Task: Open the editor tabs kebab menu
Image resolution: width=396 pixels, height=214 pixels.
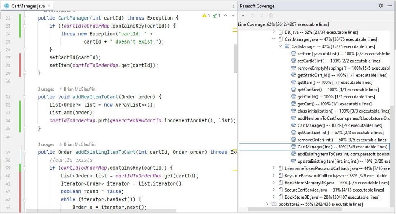Action: (x=233, y=6)
